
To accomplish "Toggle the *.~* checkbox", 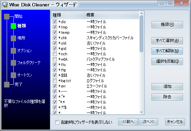I will tap(55, 97).
